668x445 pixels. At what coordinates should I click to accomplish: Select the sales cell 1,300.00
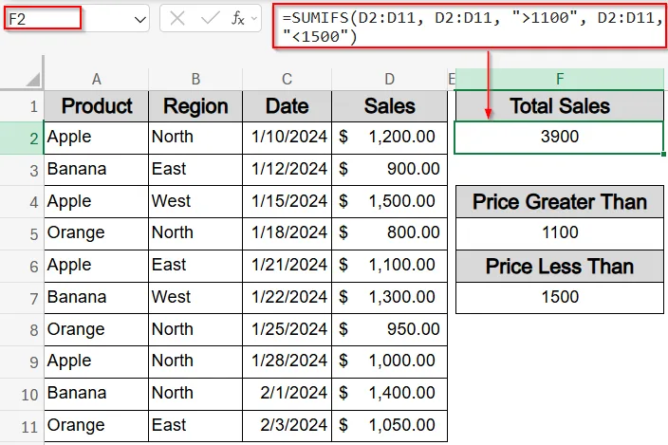click(x=389, y=298)
